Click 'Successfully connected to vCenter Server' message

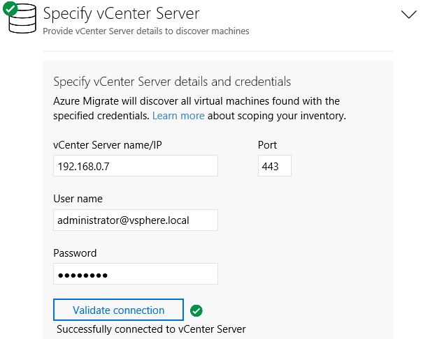click(x=151, y=329)
